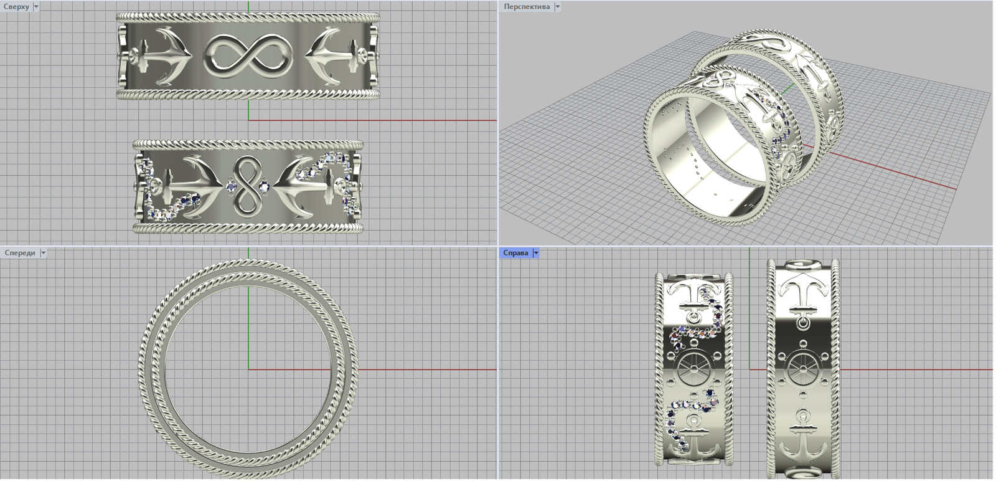996x481 pixels.
Task: Expand the Справа viewport menu arrow
Action: [536, 253]
